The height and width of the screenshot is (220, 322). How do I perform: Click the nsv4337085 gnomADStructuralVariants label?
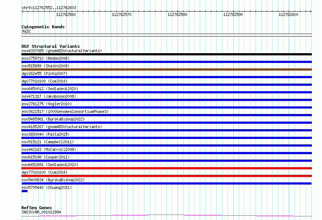pyautogui.click(x=62, y=51)
